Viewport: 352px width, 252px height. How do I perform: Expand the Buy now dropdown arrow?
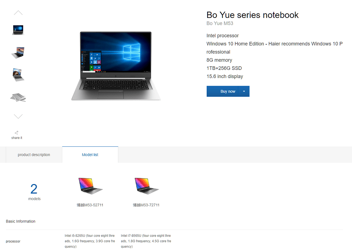point(244,91)
